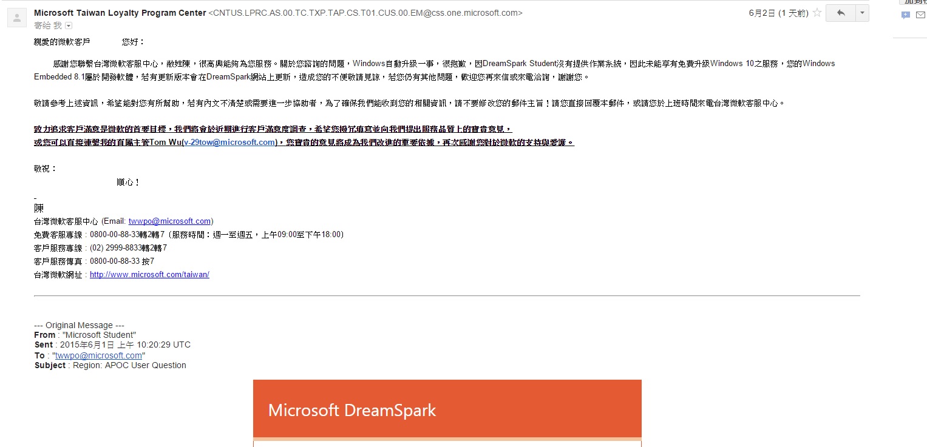927x447 pixels.
Task: Click the reply arrow icon
Action: (x=841, y=13)
